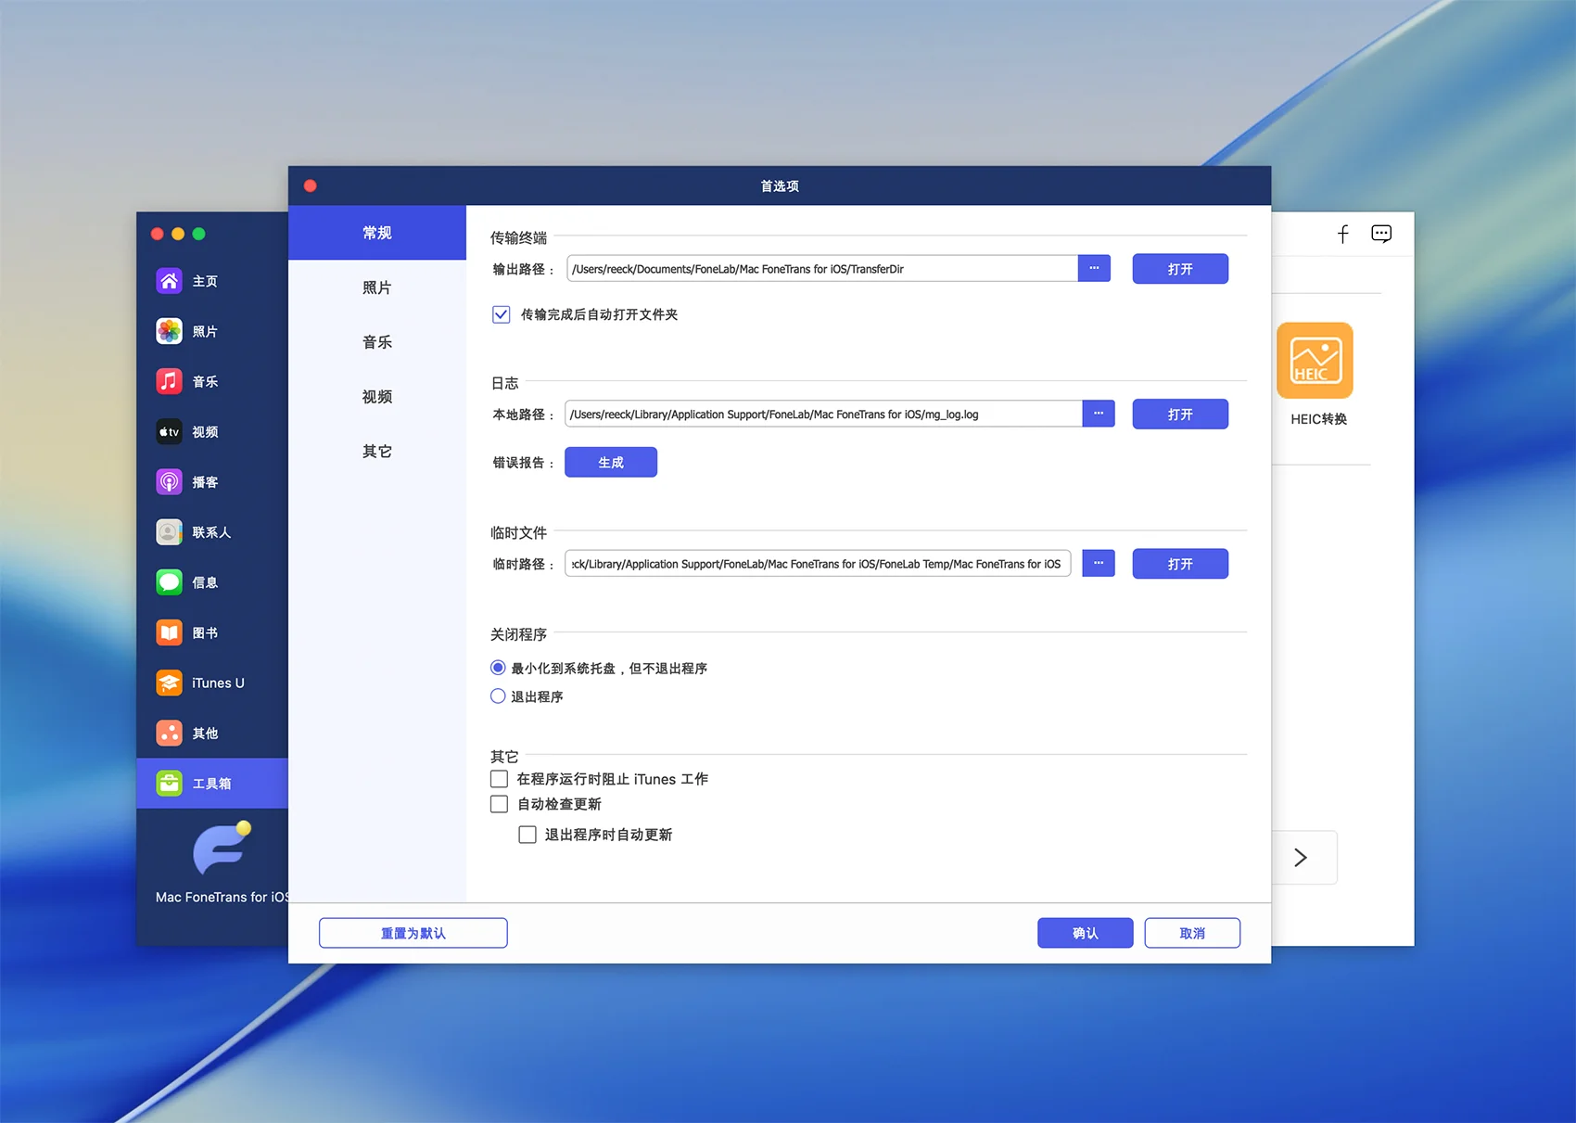
Task: Enable the block iTunes while running checkbox
Action: coord(499,779)
